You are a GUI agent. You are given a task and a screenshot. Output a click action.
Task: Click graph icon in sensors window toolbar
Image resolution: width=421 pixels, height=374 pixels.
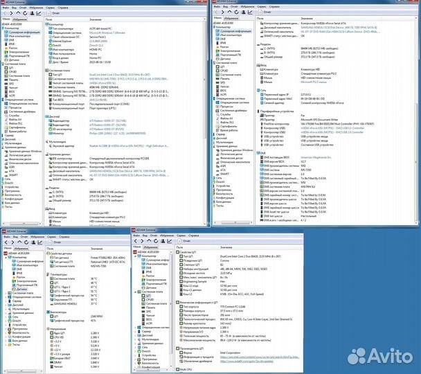40,242
